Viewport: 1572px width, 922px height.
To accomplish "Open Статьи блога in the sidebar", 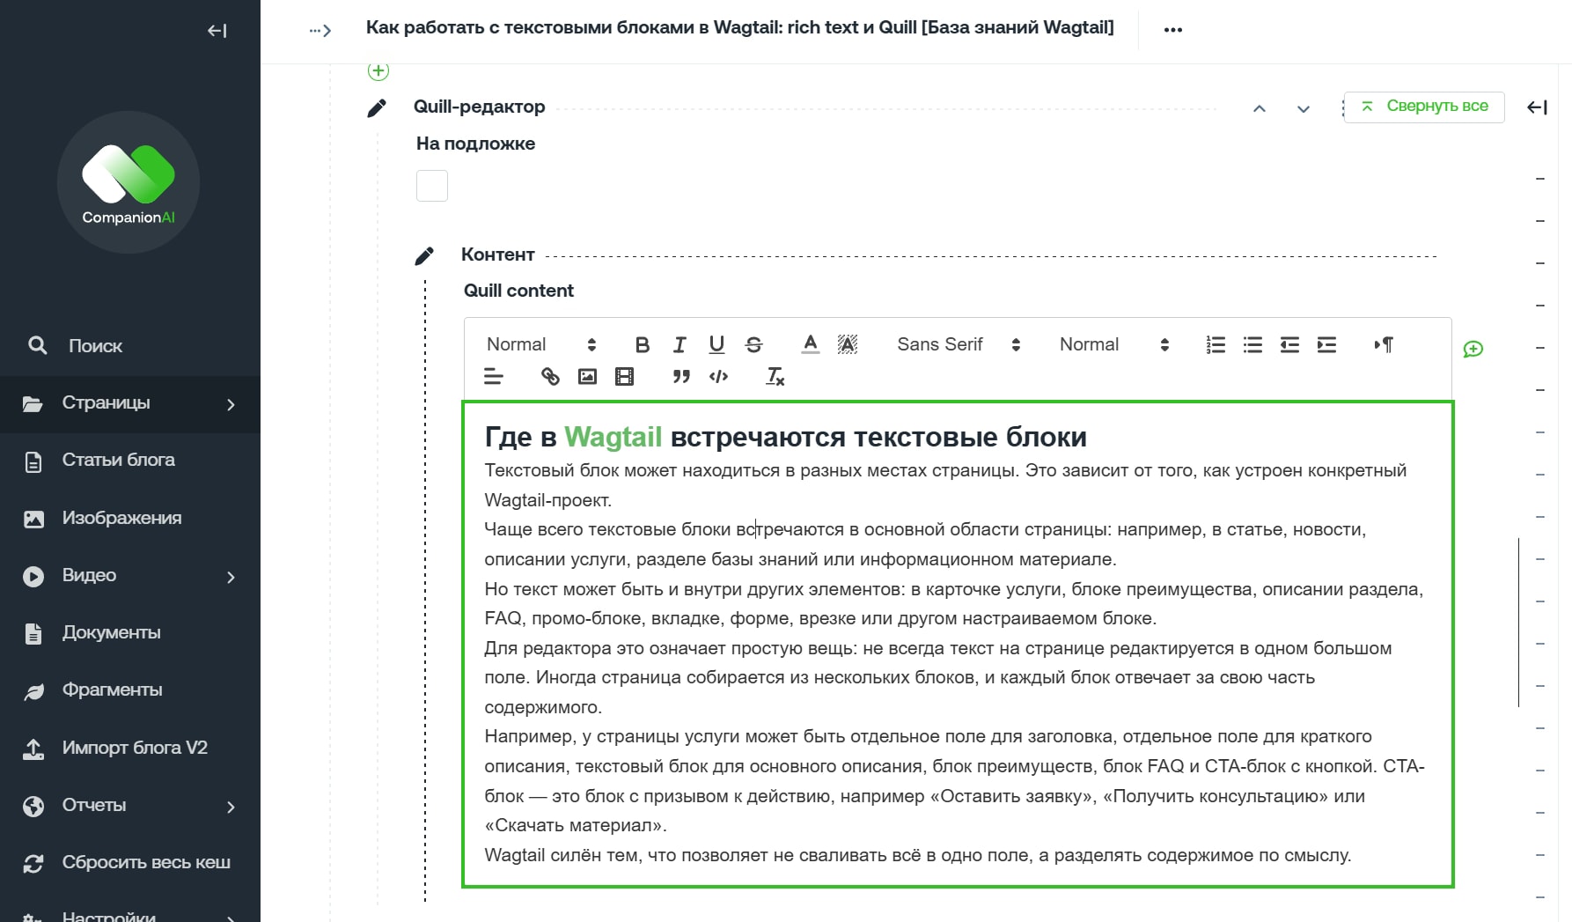I will tap(130, 461).
